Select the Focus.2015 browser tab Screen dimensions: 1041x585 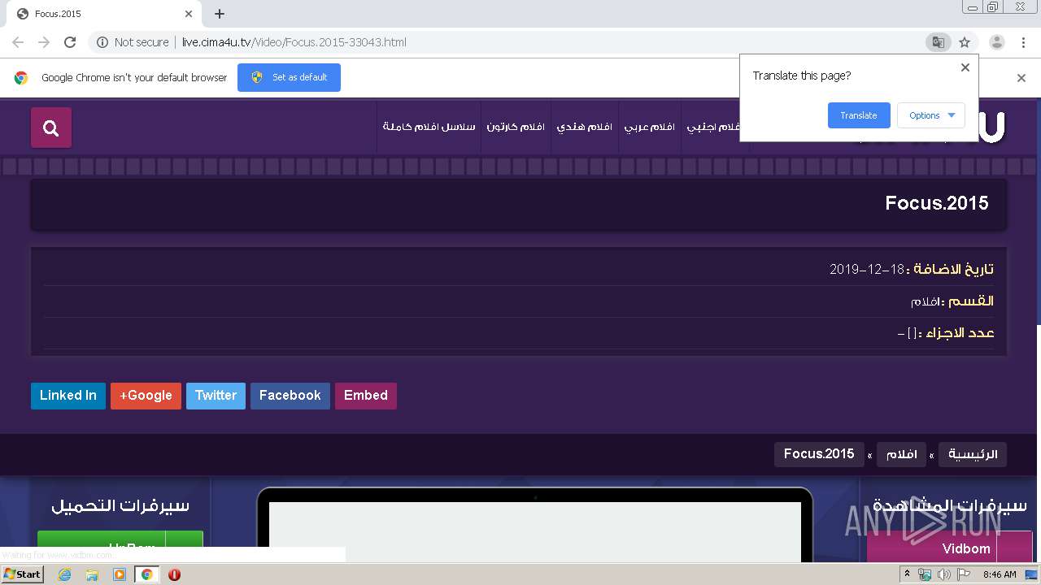coord(102,14)
